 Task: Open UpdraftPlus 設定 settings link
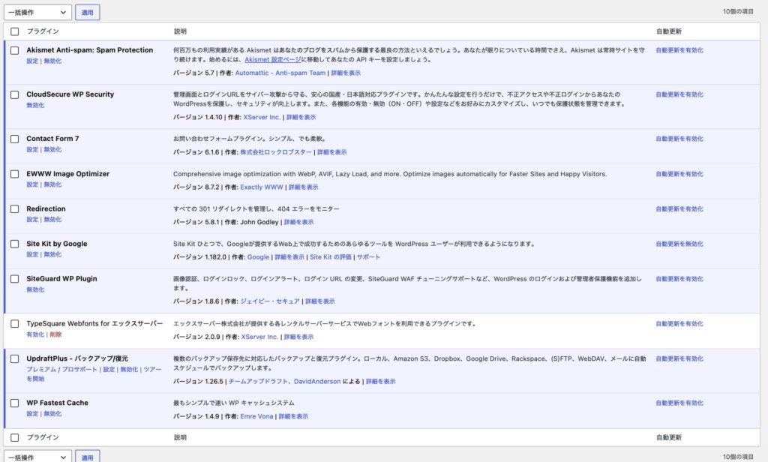[109, 370]
